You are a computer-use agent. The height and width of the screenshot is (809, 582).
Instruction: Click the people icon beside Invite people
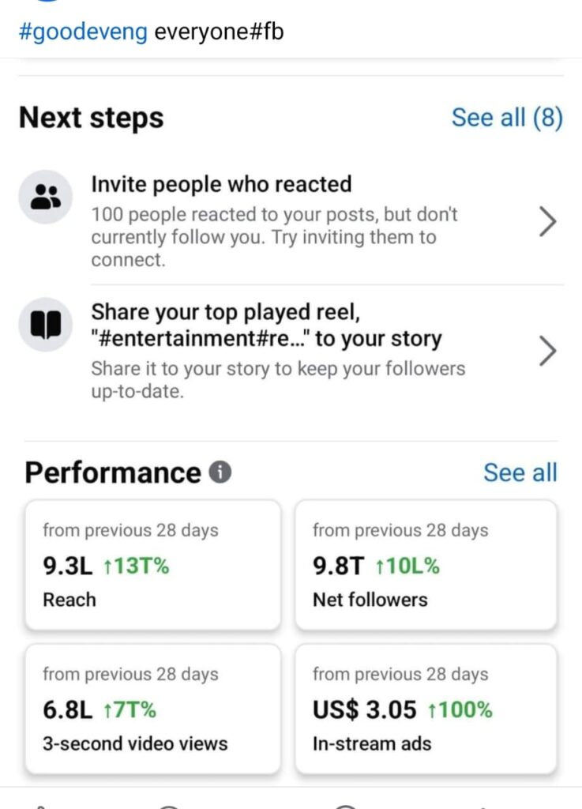pyautogui.click(x=45, y=197)
